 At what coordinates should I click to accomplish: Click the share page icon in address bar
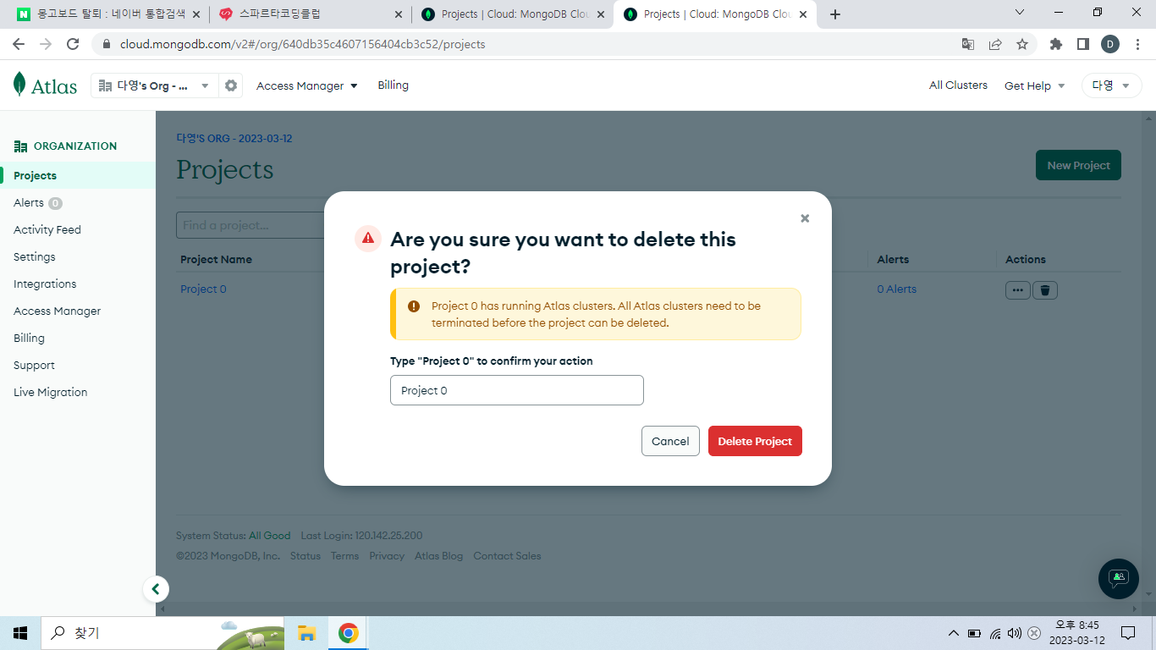[x=995, y=44]
